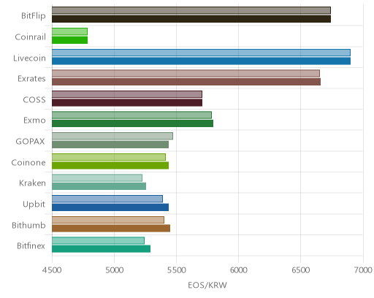374x298 pixels.
Task: Click the dark BitFlip lower bar
Action: click(191, 19)
